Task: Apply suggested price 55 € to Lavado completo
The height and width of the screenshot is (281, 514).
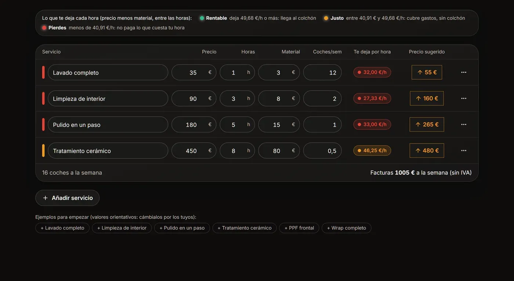Action: 427,72
